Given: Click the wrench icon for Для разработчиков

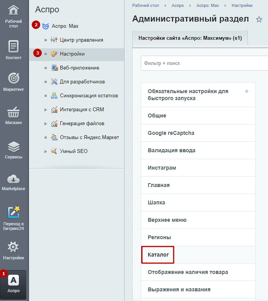Looking at the screenshot, I should coord(54,82).
